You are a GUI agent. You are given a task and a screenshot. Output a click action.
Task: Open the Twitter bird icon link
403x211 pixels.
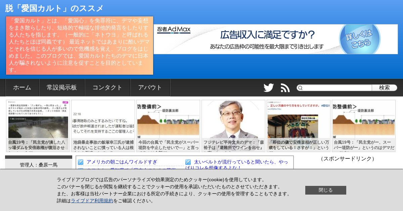(x=269, y=88)
